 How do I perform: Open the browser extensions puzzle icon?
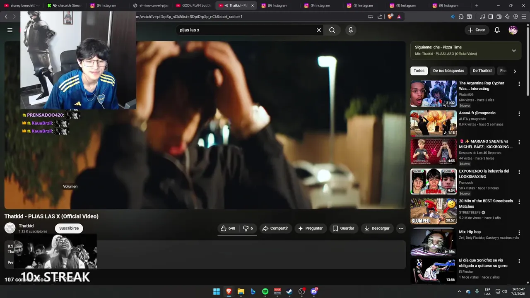pyautogui.click(x=461, y=17)
